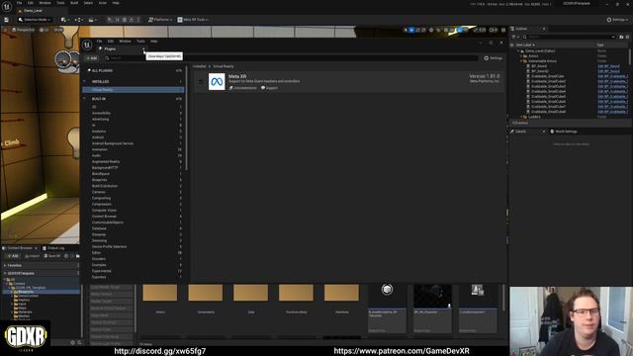This screenshot has height=356, width=633.
Task: Open Edit menu in main editor
Action: pyautogui.click(x=31, y=3)
